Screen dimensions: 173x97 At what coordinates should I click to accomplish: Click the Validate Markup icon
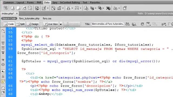coord(164,24)
